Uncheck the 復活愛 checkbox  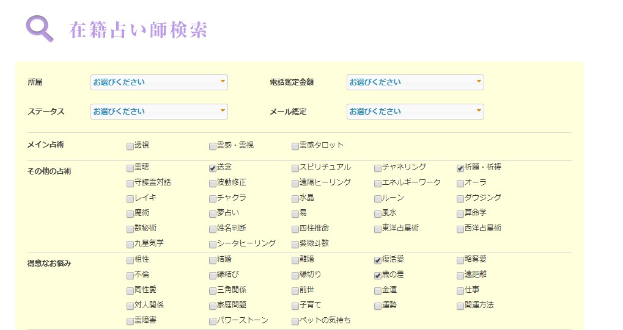(378, 260)
